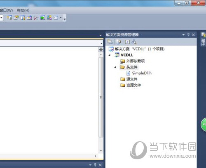Screen dimensions: 206x168
Task: Open the combo box dropdown left of toolbar icons
Action: tap(1, 18)
